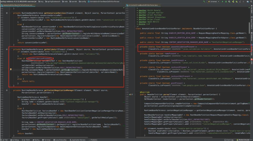Open the Spring tool window
Image resolution: width=253 pixels, height=141 pixels.
coord(36,140)
